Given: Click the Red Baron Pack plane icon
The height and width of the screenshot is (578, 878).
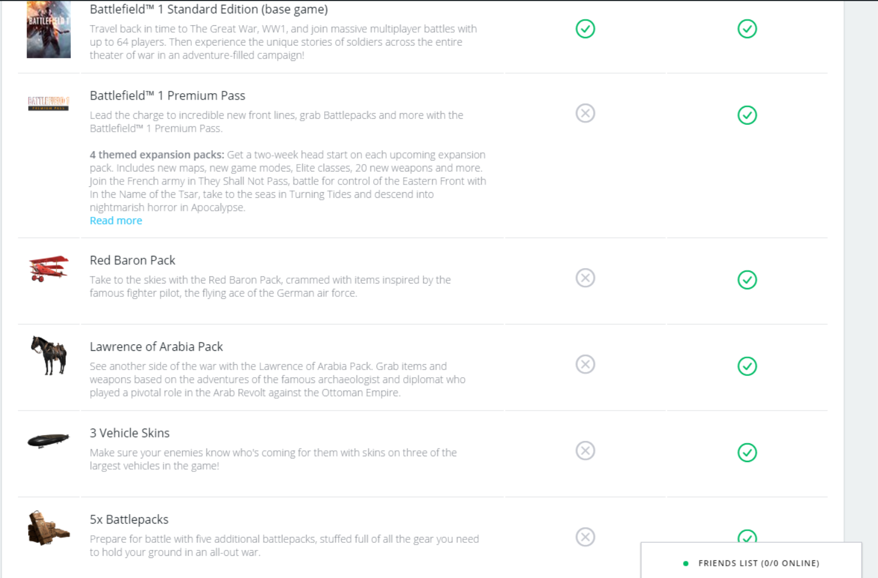Looking at the screenshot, I should point(49,268).
